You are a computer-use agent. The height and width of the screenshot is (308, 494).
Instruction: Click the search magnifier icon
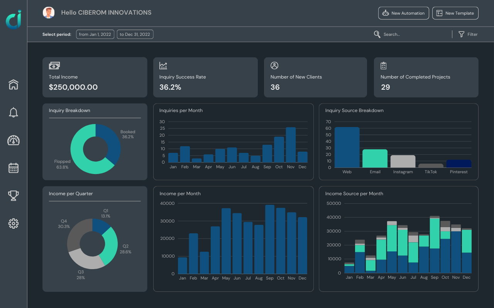point(377,34)
